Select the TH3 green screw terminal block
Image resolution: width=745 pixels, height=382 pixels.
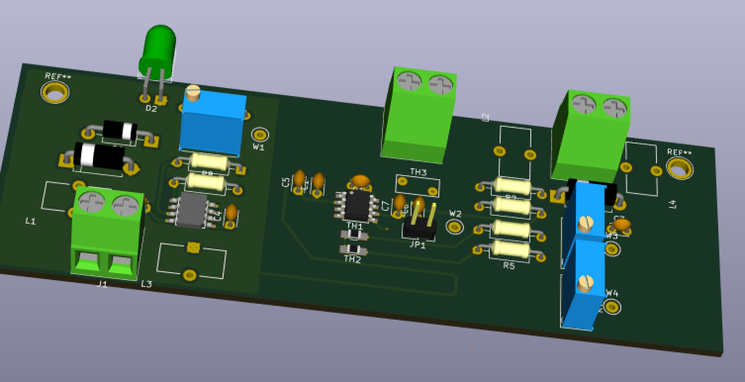click(x=419, y=115)
